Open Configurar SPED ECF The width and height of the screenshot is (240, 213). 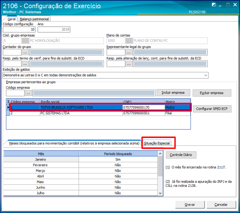point(212,109)
